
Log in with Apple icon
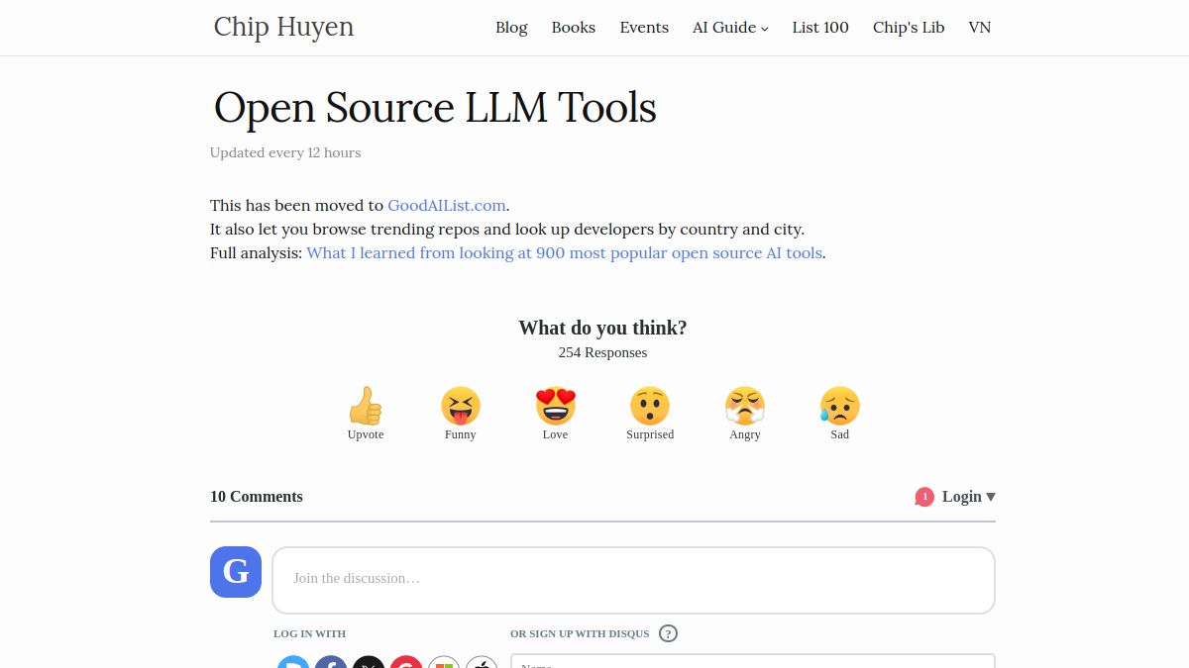pos(482,662)
